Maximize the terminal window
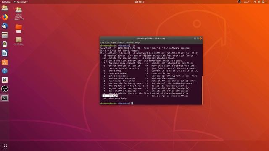 (198, 39)
